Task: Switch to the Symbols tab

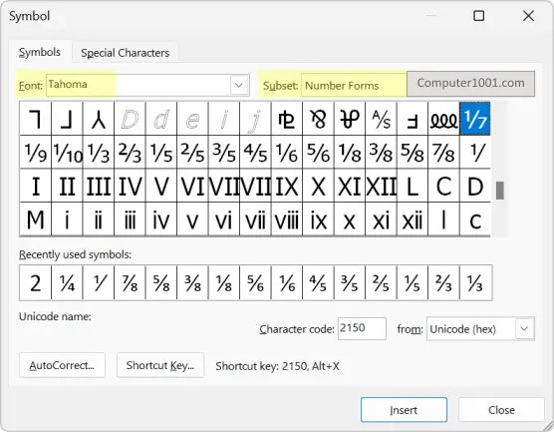Action: coord(40,52)
